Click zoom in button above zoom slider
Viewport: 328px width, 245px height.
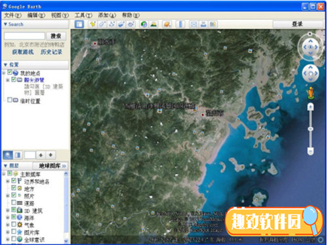310,106
